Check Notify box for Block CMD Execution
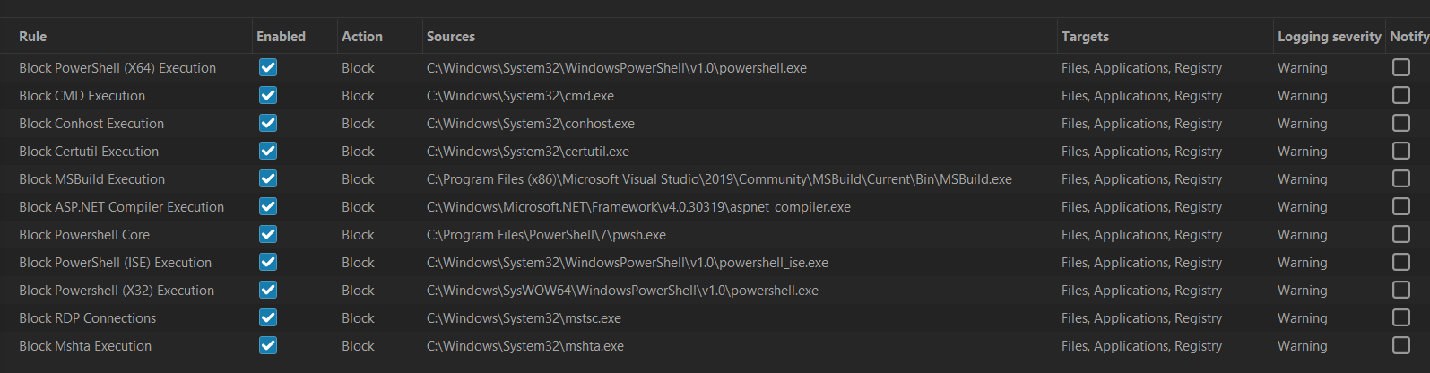 [1400, 95]
